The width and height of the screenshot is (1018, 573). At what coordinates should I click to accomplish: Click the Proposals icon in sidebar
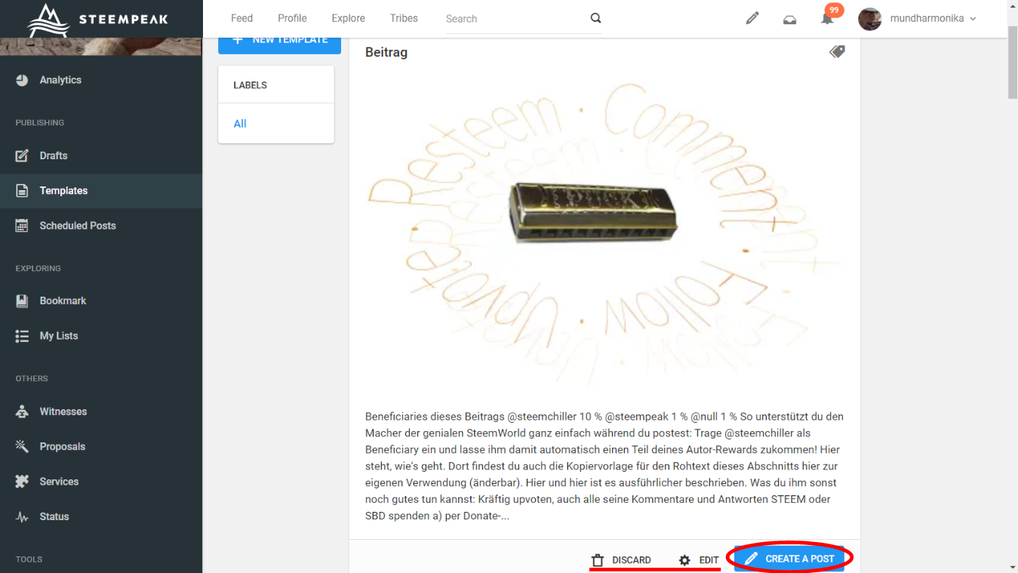[22, 446]
